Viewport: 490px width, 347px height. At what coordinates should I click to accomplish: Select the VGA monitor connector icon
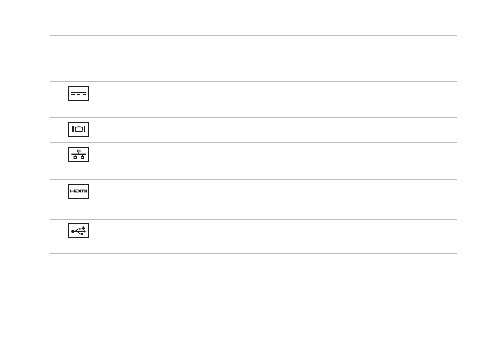click(79, 129)
